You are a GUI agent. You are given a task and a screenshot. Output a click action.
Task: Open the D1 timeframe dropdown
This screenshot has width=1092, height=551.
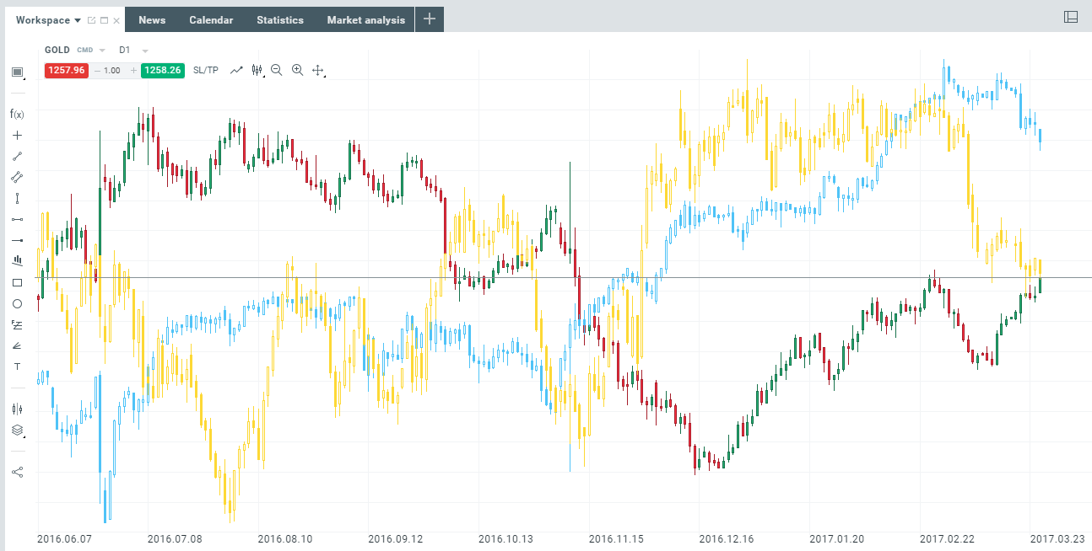coord(145,51)
